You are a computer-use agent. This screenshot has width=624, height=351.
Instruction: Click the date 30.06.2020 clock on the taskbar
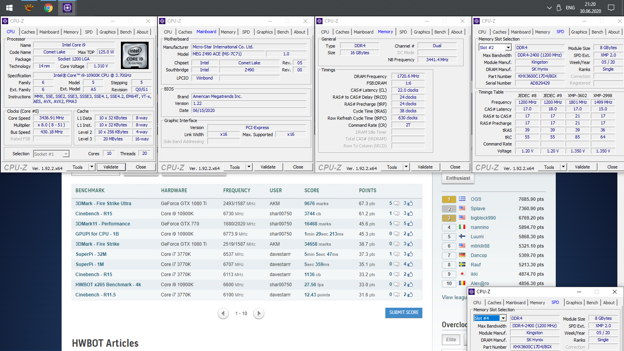pos(590,11)
